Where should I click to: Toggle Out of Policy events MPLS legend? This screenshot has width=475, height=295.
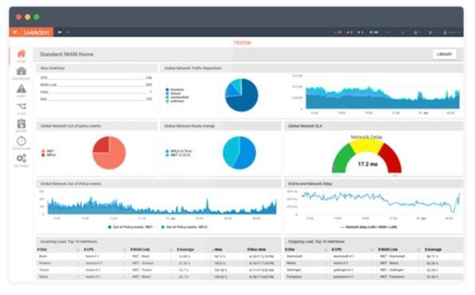(184, 227)
